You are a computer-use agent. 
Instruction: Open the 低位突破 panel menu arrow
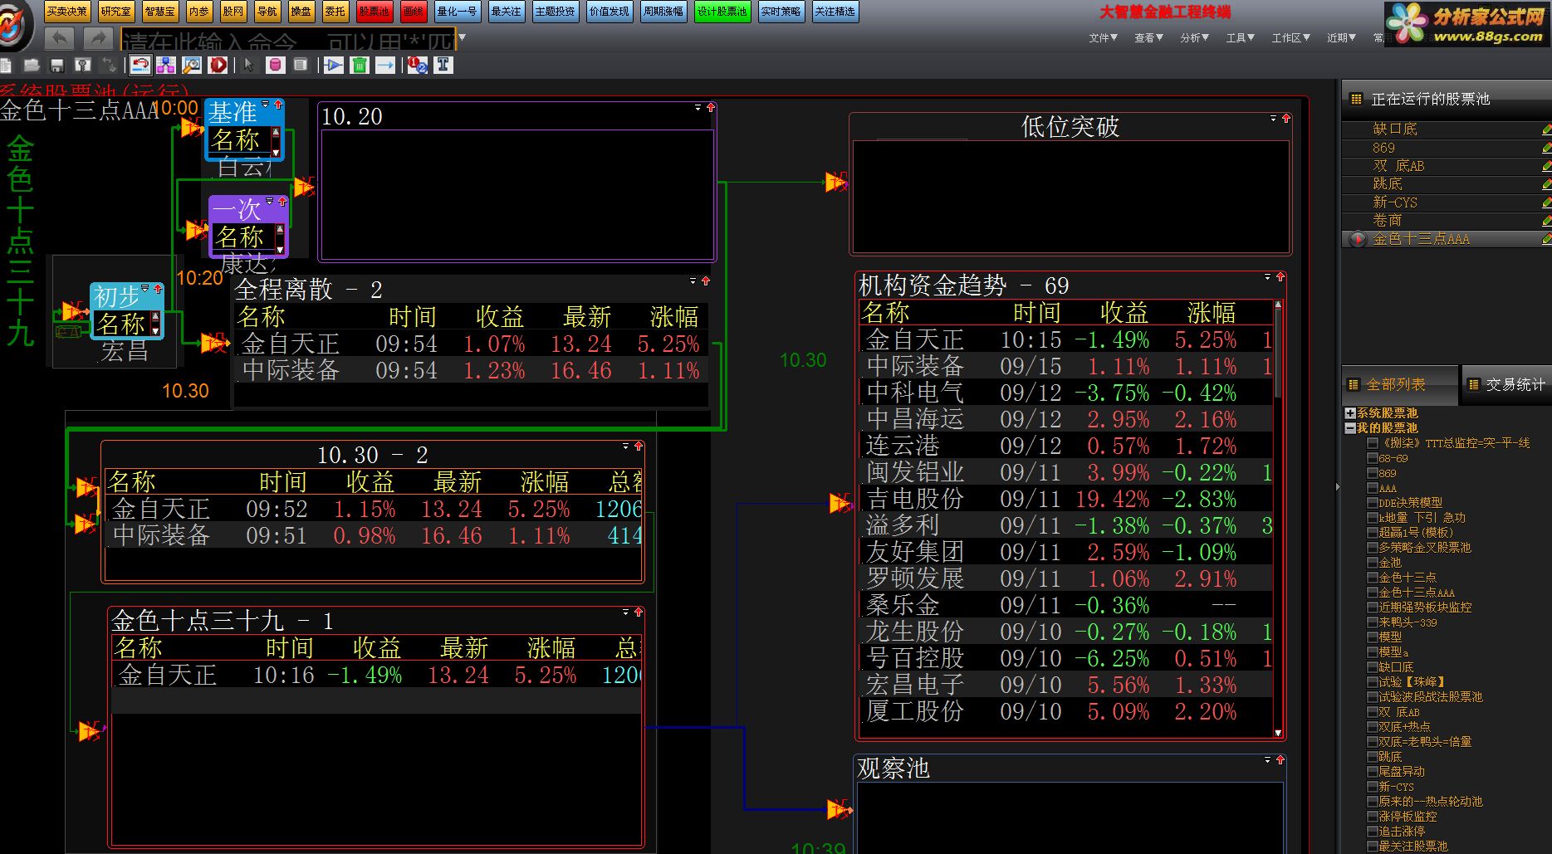1273,119
